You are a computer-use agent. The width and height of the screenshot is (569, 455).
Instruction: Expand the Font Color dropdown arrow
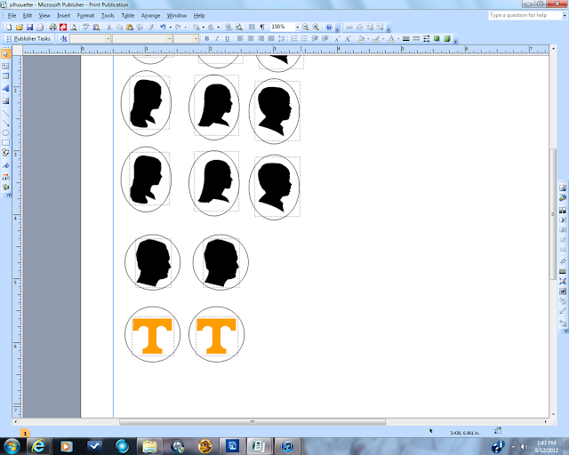(398, 39)
